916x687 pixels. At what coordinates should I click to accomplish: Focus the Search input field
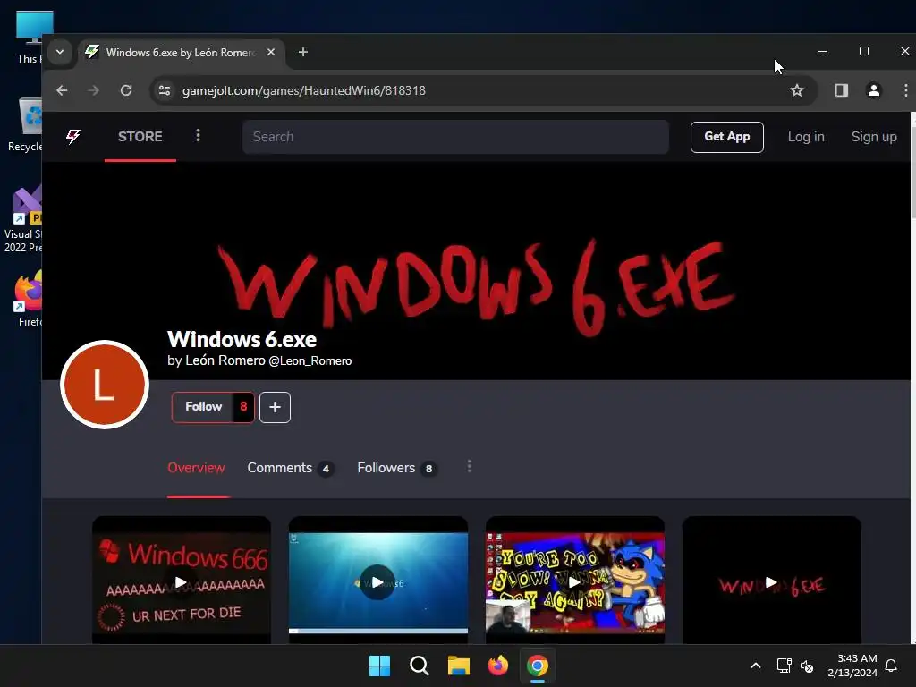point(455,137)
